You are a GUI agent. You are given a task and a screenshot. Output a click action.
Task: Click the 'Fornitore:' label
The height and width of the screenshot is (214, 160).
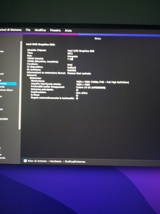[32, 64]
